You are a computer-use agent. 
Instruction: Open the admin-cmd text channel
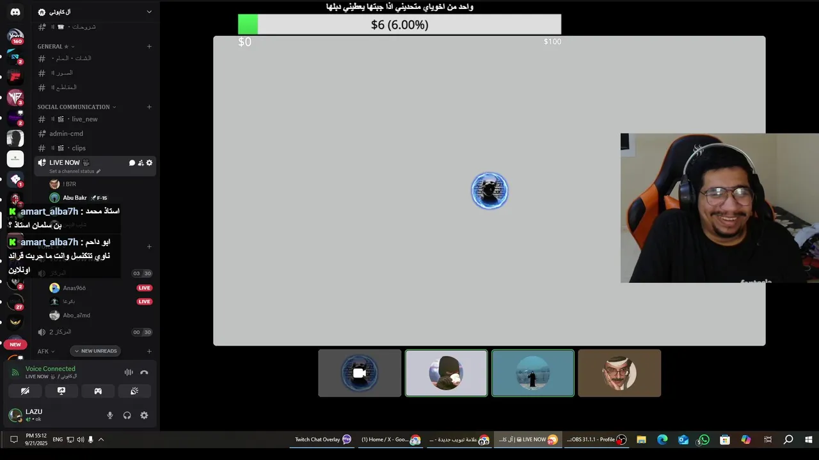[x=95, y=134]
